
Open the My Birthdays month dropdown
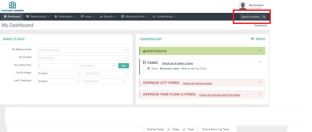point(59,73)
